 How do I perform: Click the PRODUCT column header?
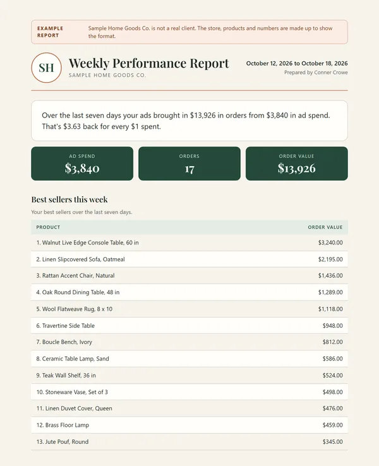48,227
